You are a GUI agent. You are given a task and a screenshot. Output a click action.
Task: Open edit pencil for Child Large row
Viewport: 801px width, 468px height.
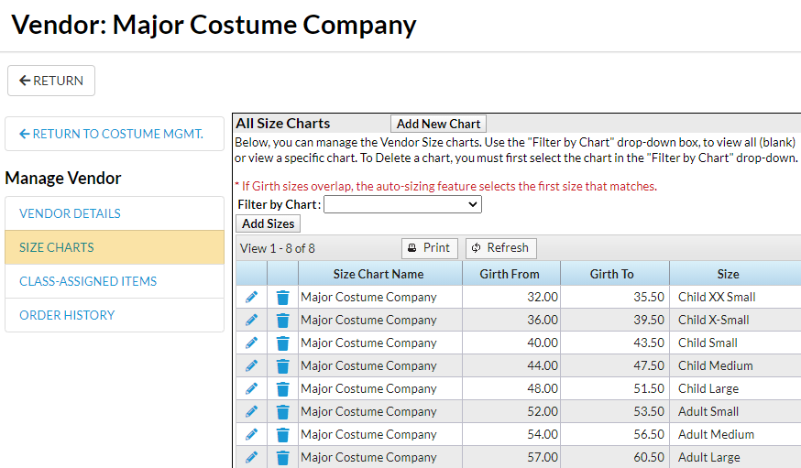pos(251,388)
